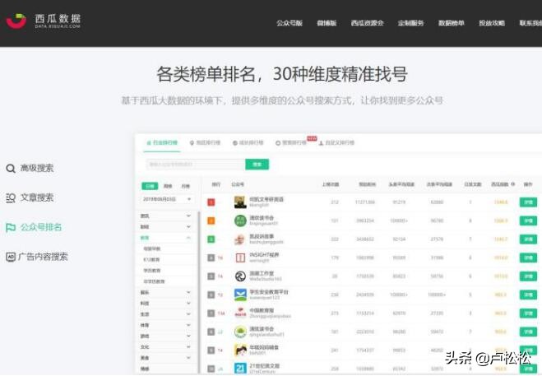Expand the 科技 category
The height and width of the screenshot is (376, 542).
166,304
